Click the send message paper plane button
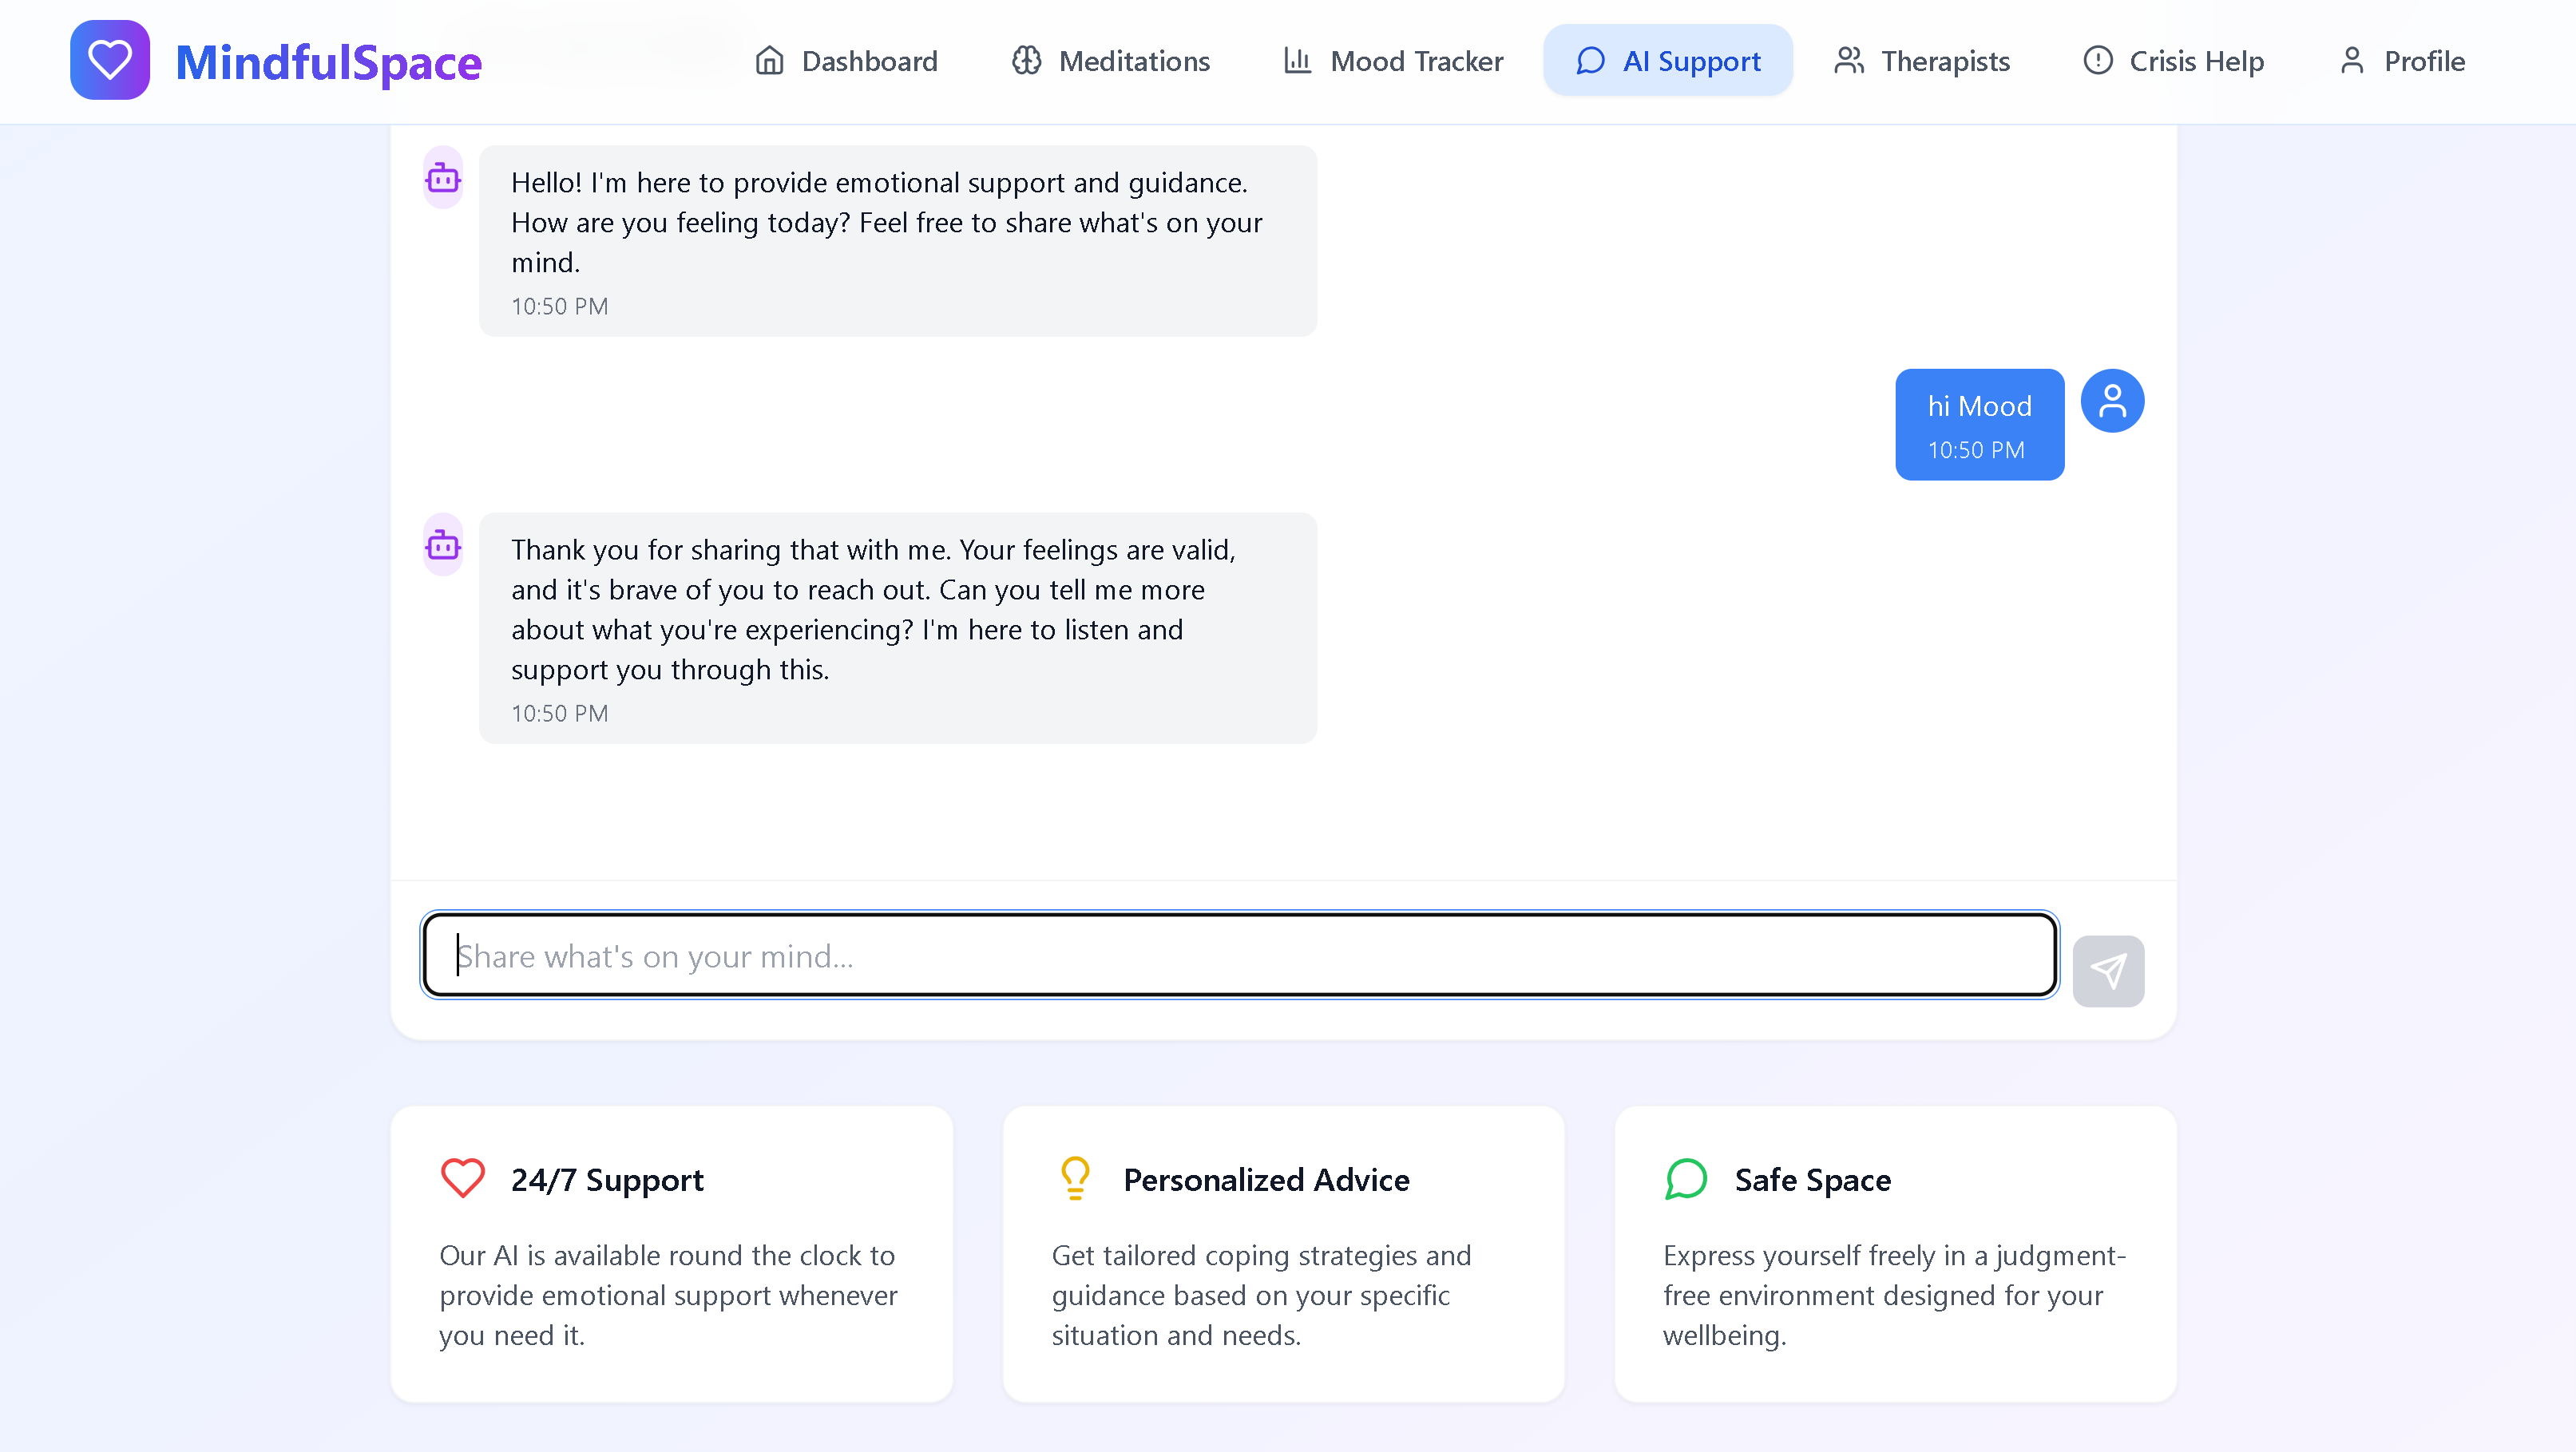 [2108, 970]
